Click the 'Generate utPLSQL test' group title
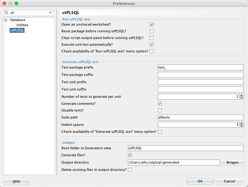The height and width of the screenshot is (187, 248). tap(80, 62)
